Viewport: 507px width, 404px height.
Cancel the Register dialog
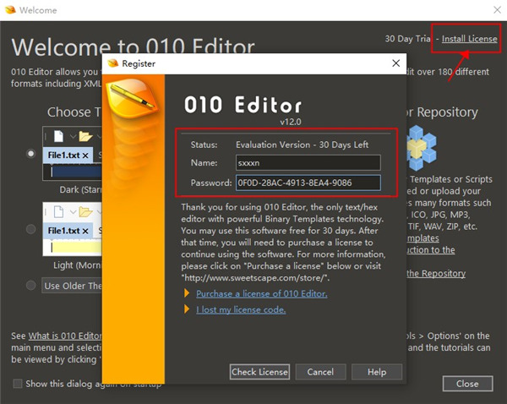(x=320, y=372)
